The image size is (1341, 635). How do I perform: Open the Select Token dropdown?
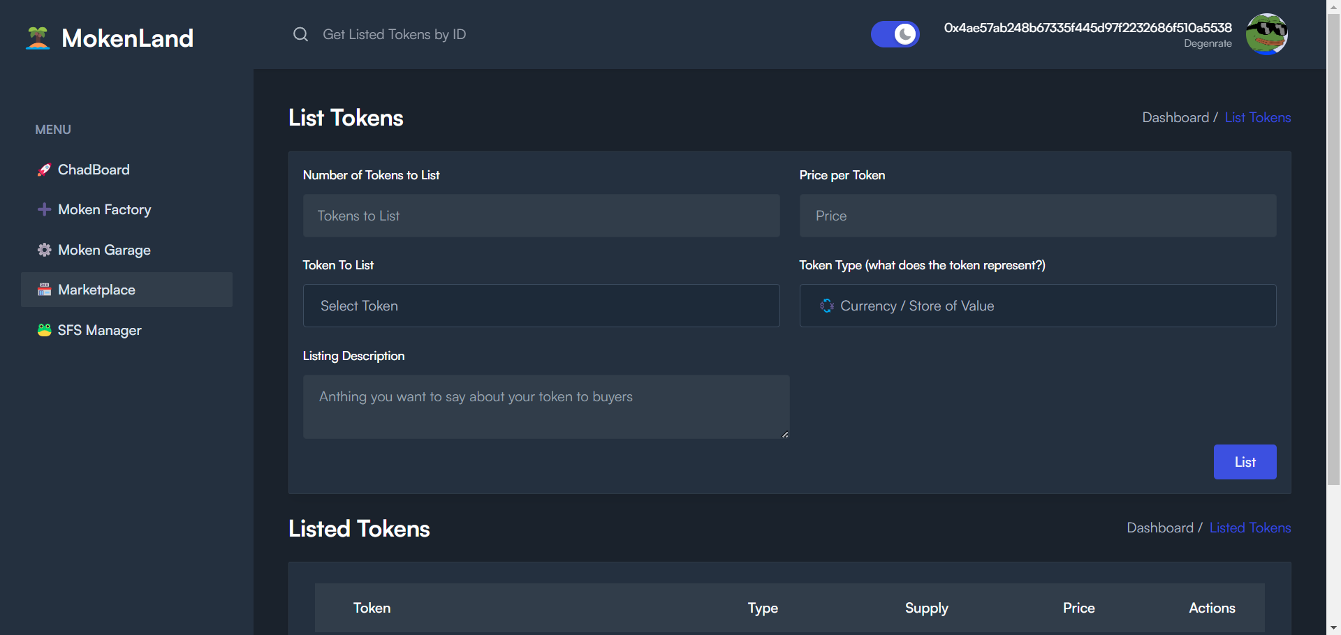pos(541,306)
